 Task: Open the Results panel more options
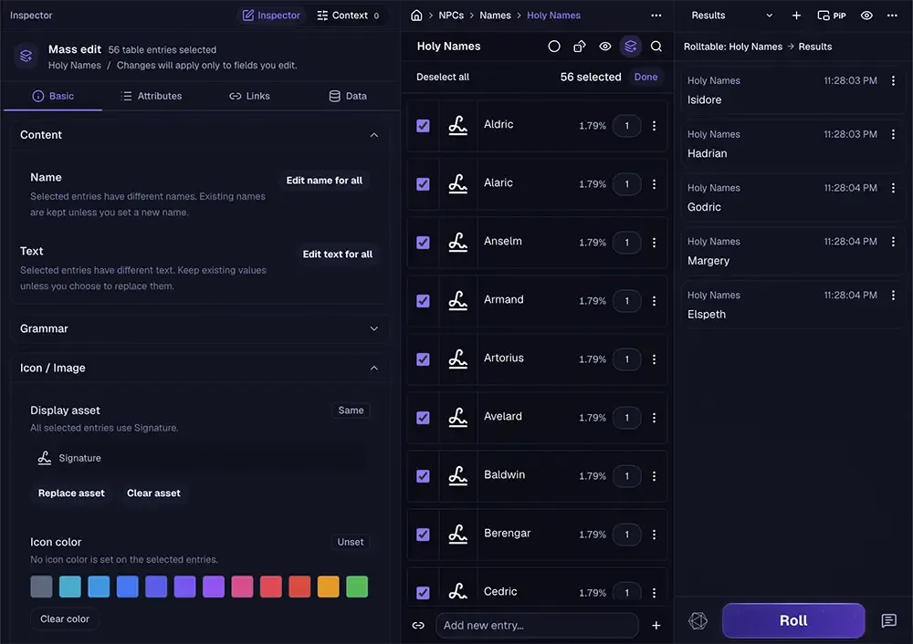pos(892,16)
